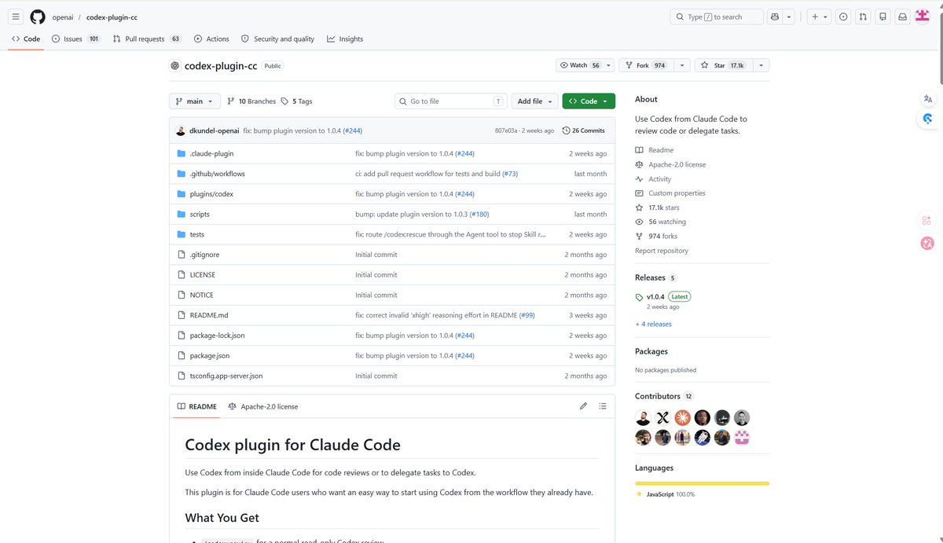The image size is (943, 543).
Task: Open dkundel-openai author link
Action: (215, 130)
